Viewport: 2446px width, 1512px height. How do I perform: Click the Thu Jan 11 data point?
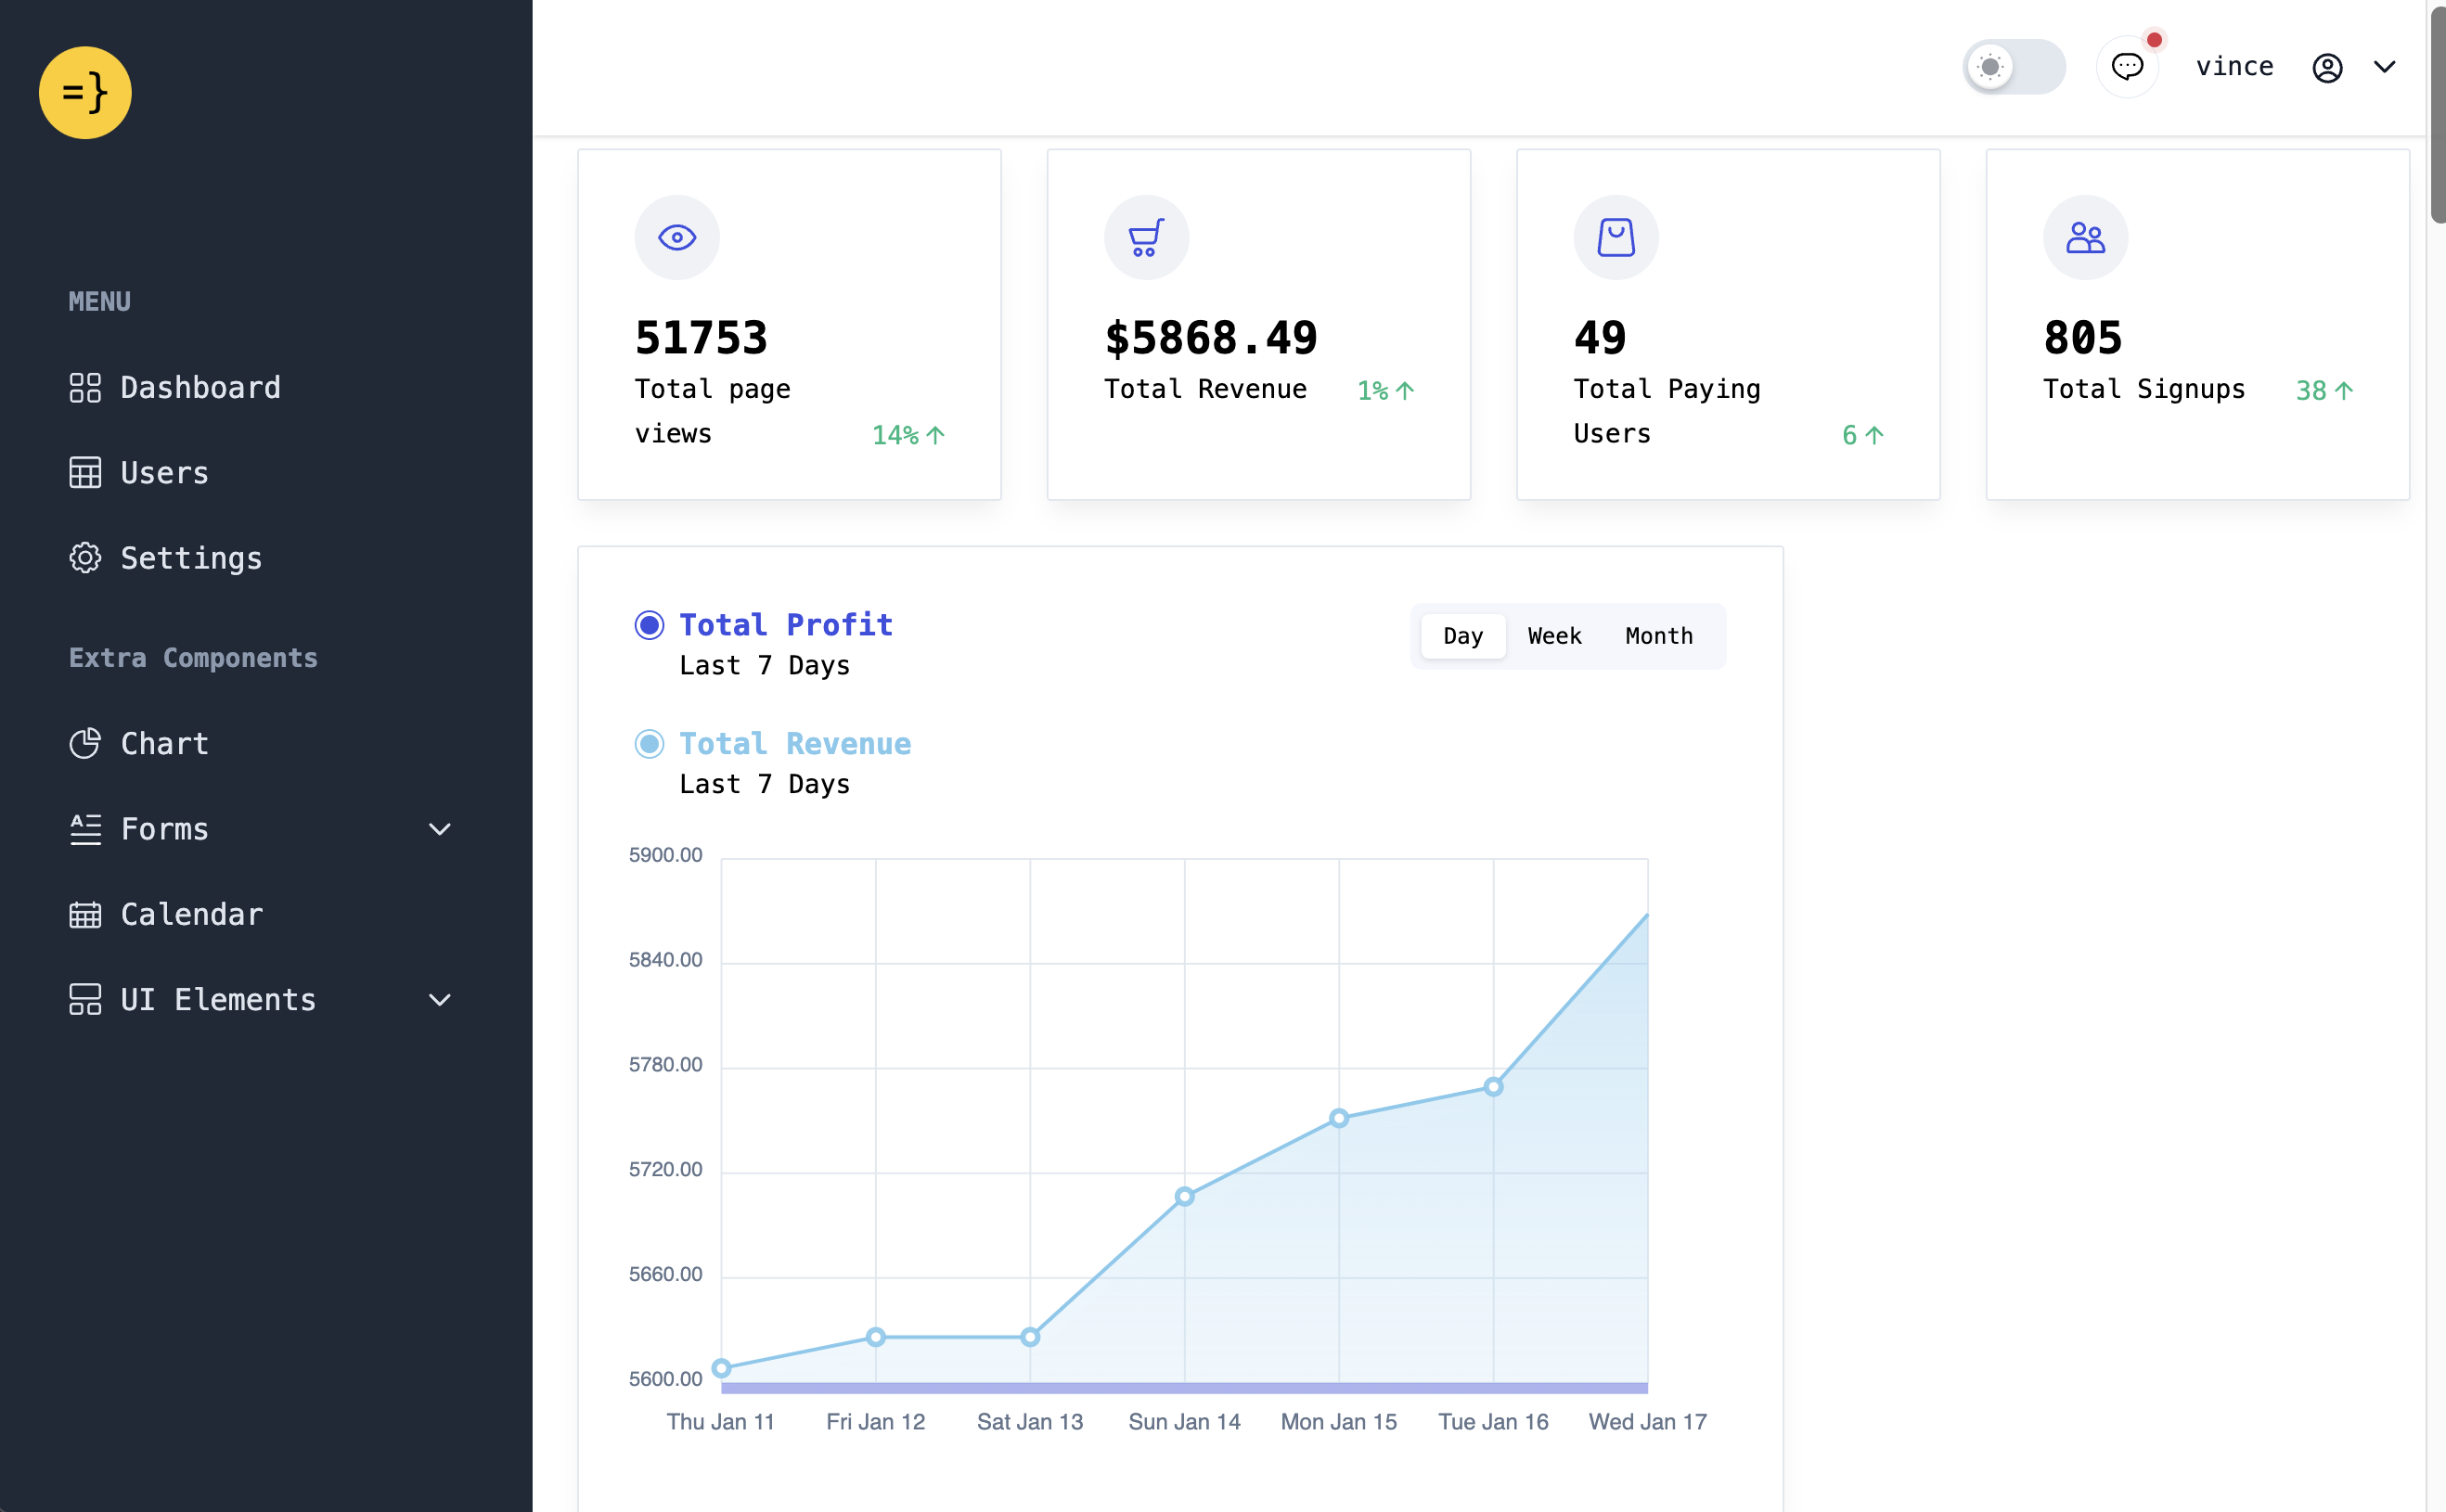[x=721, y=1367]
